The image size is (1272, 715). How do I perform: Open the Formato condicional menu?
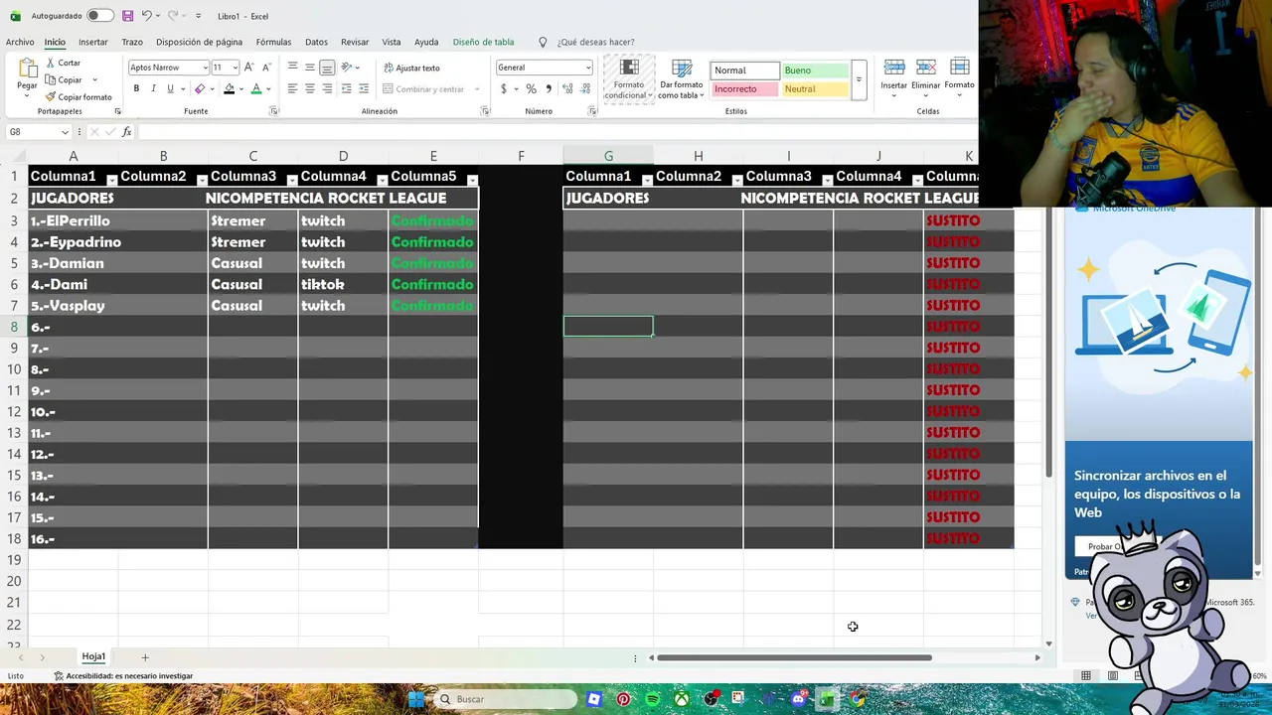(629, 77)
